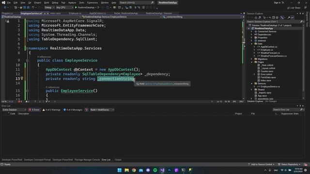This screenshot has height=174, width=310.
Task: Open the Output tab
Action: [x=118, y=160]
